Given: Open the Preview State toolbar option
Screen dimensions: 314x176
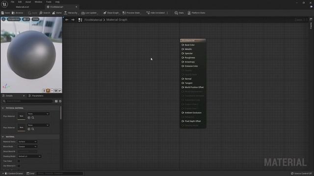Looking at the screenshot, I should tap(131, 13).
